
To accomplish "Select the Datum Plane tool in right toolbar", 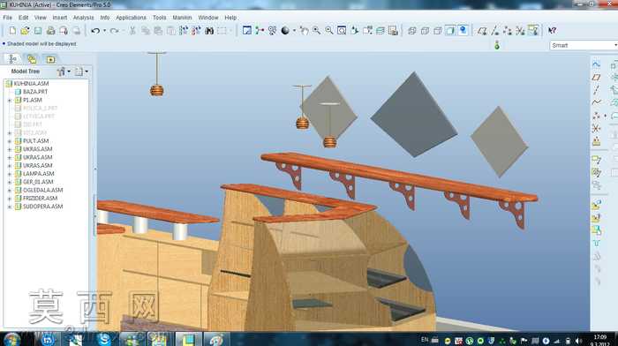I will 596,78.
